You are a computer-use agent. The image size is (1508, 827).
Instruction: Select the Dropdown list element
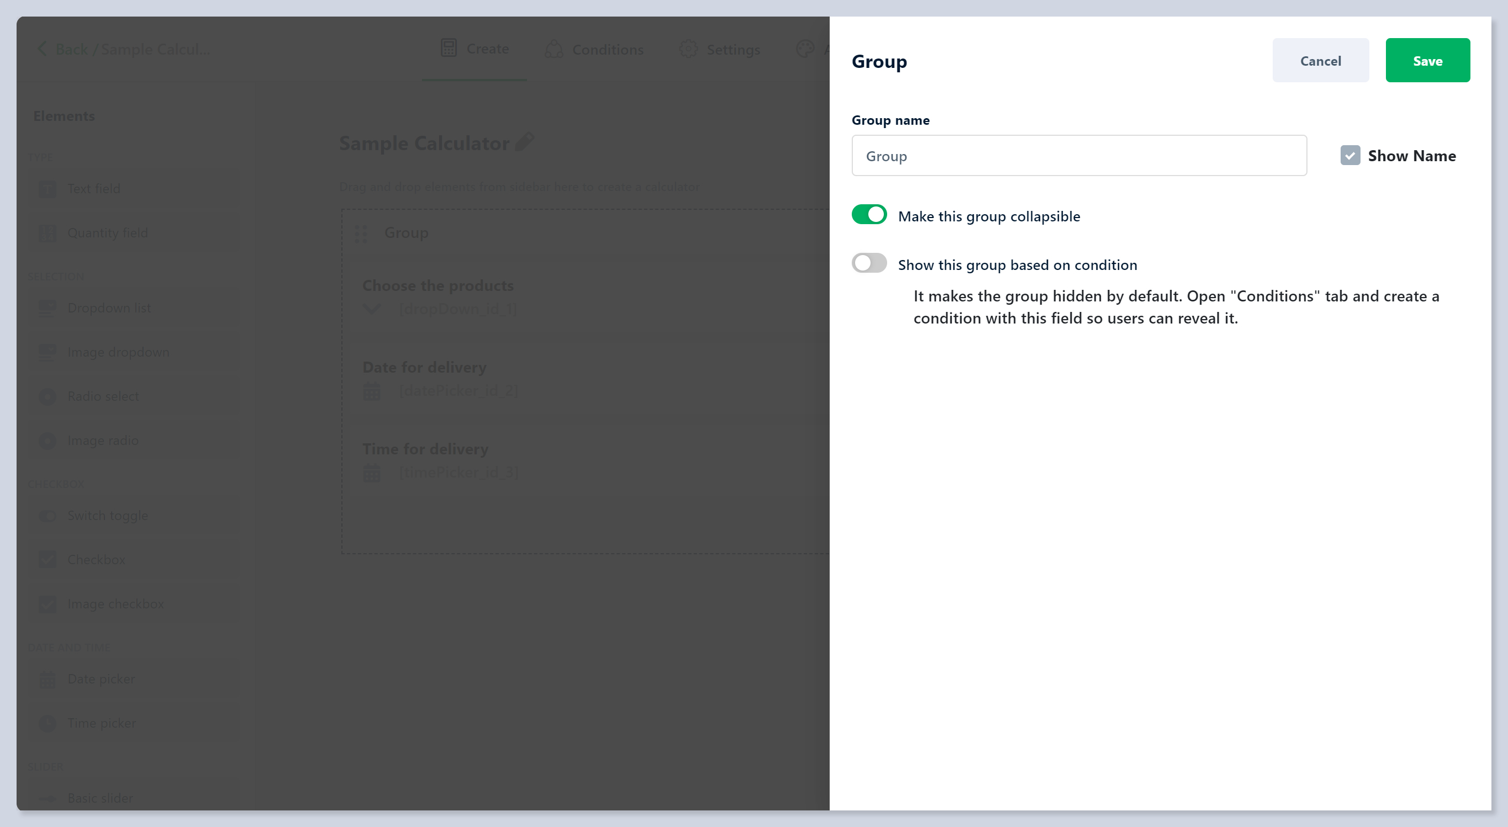(109, 308)
